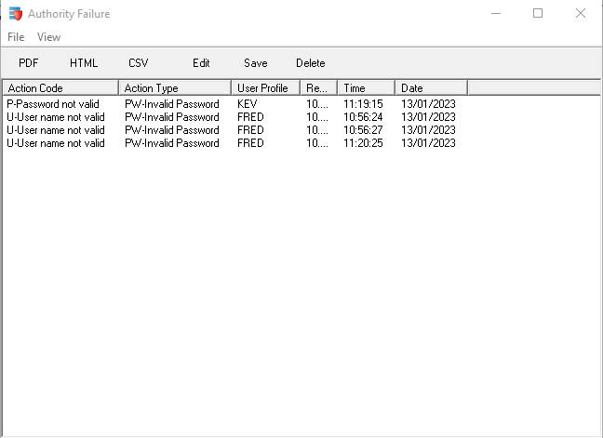Viewport: 603px width, 438px height.
Task: Select the entry with time 11:20:25
Action: coord(363,143)
